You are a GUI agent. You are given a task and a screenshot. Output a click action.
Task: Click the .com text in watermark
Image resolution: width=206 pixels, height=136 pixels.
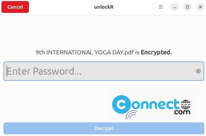click(182, 112)
